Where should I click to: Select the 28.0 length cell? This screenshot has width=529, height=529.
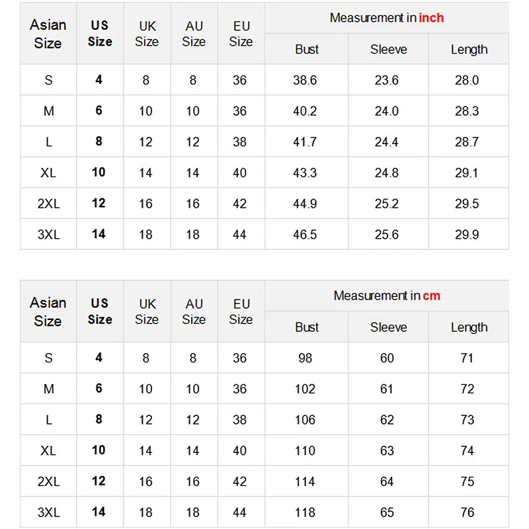467,80
